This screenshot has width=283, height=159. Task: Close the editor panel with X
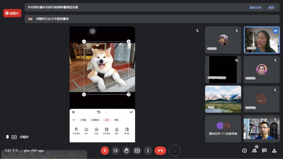tap(74, 112)
